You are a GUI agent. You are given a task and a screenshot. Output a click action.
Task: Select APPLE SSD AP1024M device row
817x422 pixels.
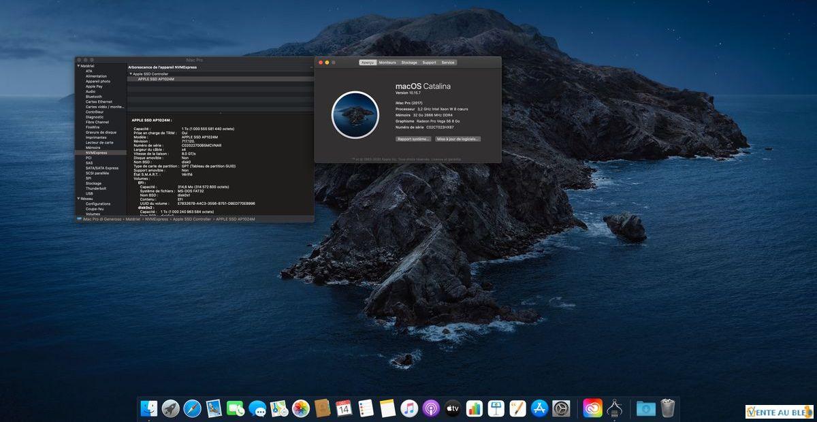tap(220, 79)
